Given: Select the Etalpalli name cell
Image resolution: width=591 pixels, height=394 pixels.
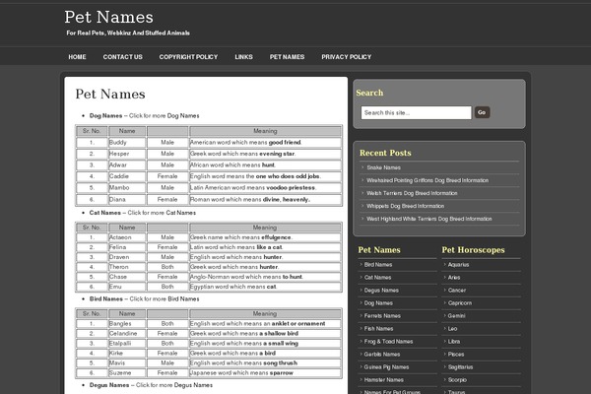Looking at the screenshot, I should (x=127, y=344).
